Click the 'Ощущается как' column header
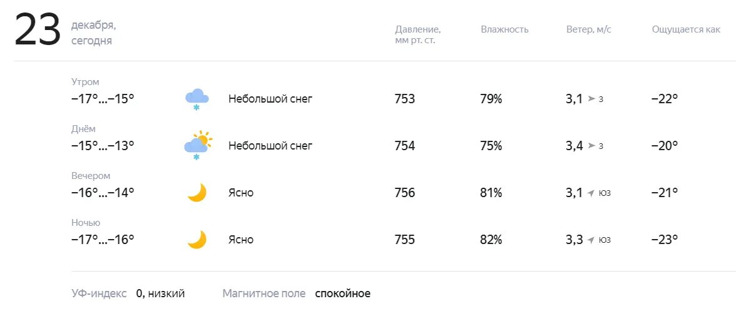 (x=686, y=29)
